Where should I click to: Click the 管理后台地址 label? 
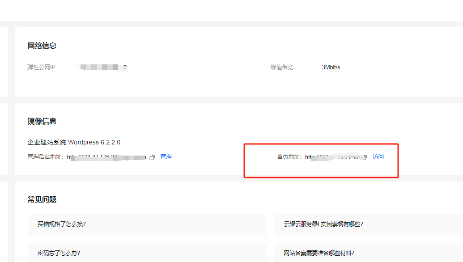click(46, 157)
